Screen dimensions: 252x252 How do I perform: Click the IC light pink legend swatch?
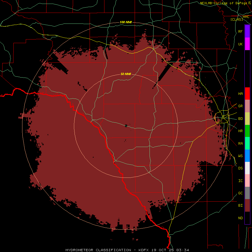247,181
